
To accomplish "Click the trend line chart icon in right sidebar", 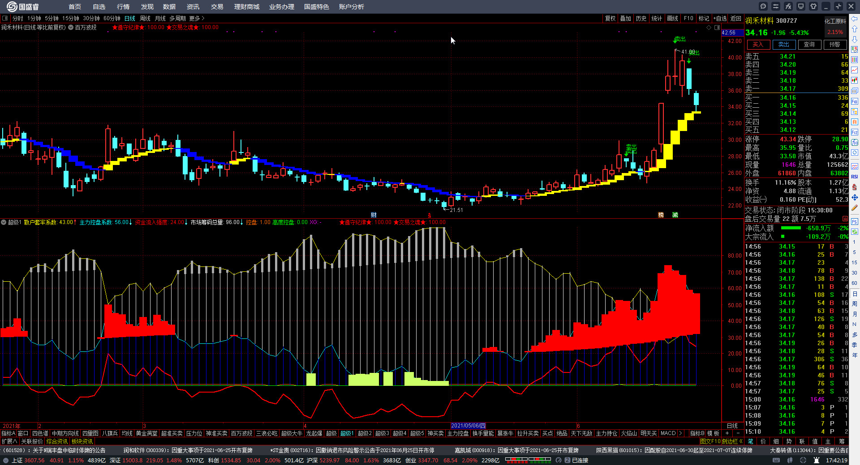I will click(855, 70).
